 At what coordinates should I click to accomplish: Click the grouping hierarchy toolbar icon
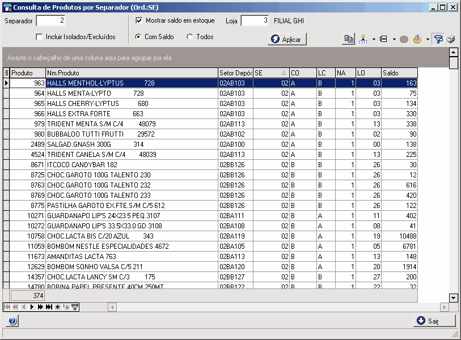(x=363, y=39)
